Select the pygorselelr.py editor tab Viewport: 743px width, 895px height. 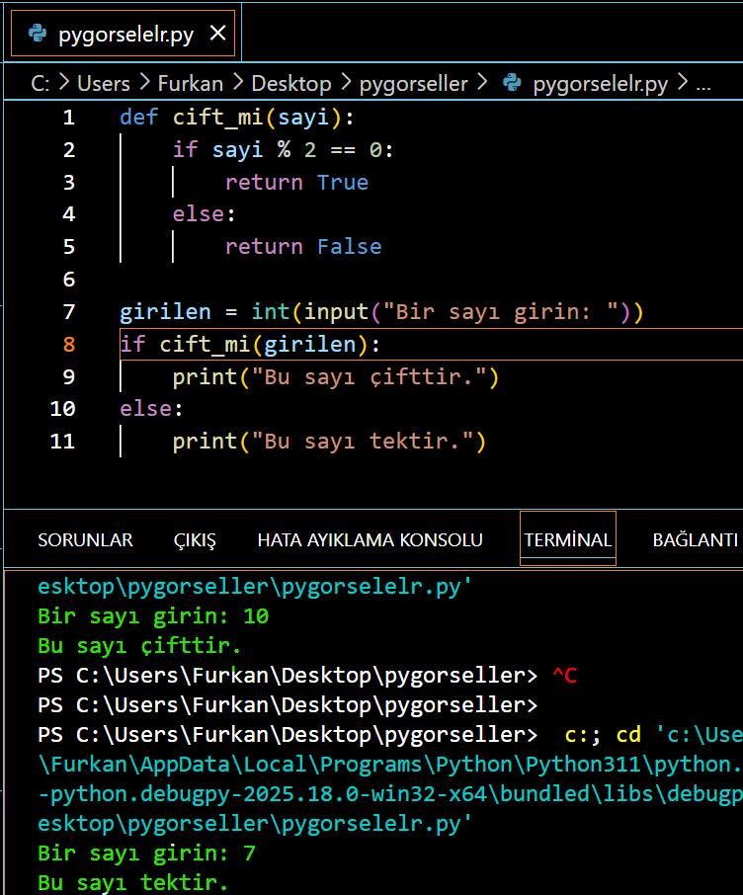click(125, 35)
